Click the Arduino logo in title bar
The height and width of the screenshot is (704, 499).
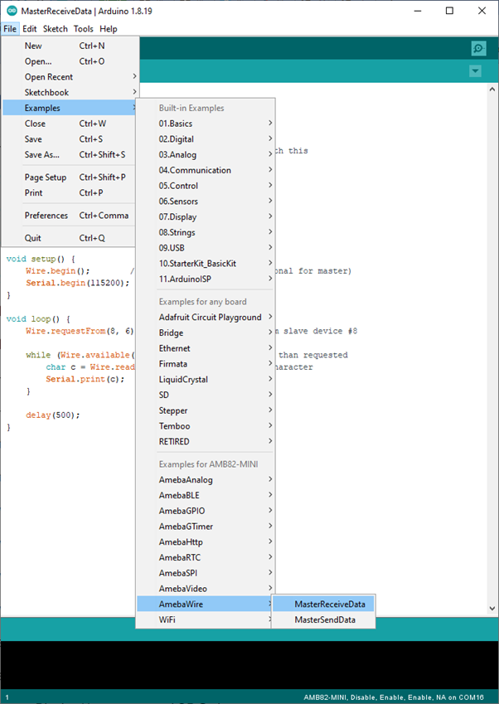11,11
